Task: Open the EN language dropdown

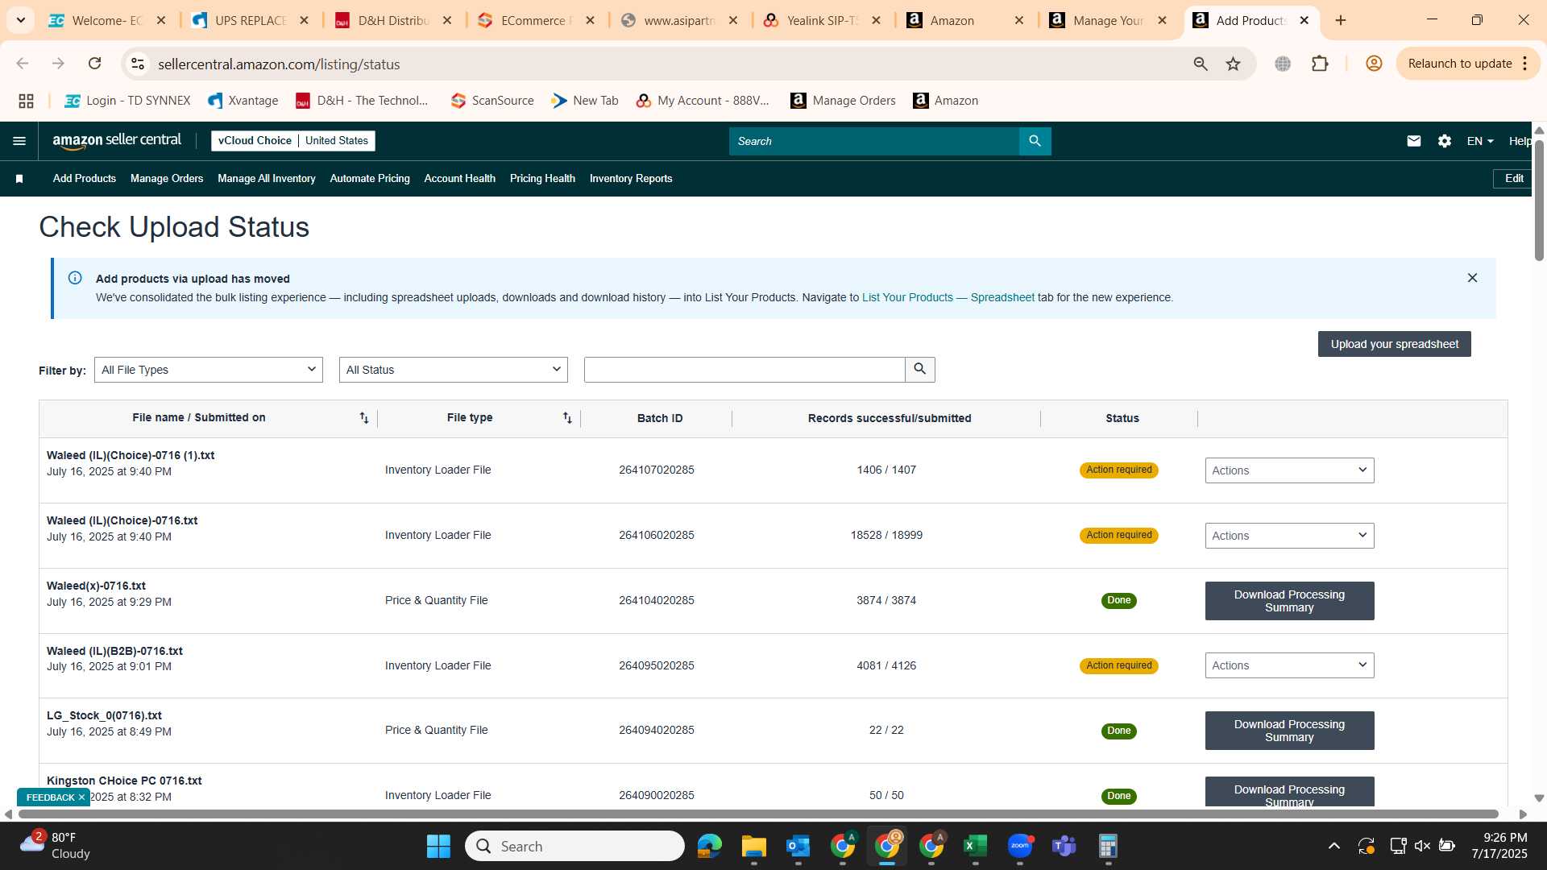Action: (x=1480, y=141)
